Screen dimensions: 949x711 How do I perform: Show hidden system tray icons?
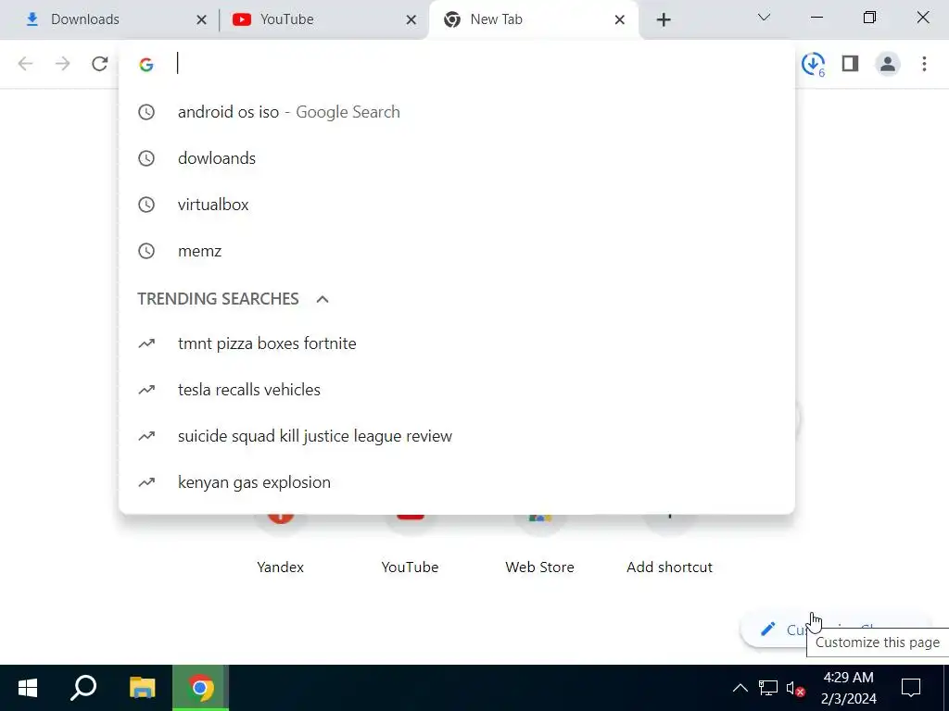pyautogui.click(x=740, y=688)
